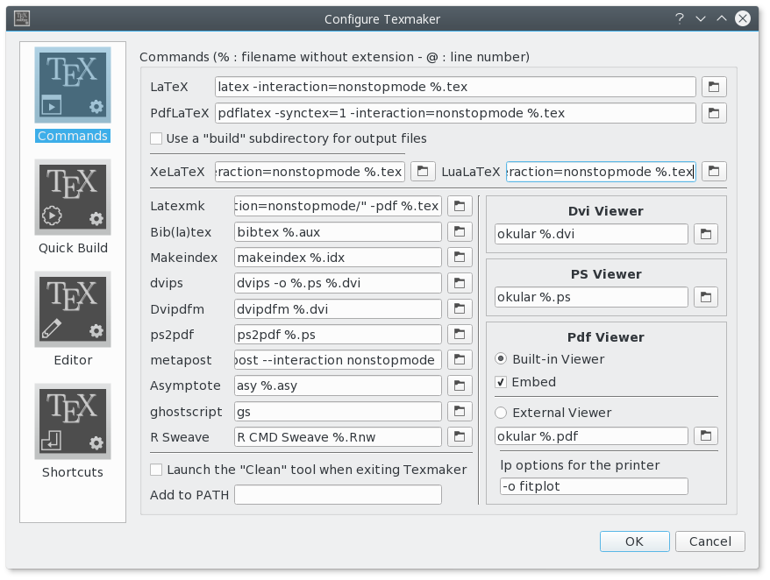Click browse folder icon for ghostscript
The image size is (770, 580).
click(460, 412)
